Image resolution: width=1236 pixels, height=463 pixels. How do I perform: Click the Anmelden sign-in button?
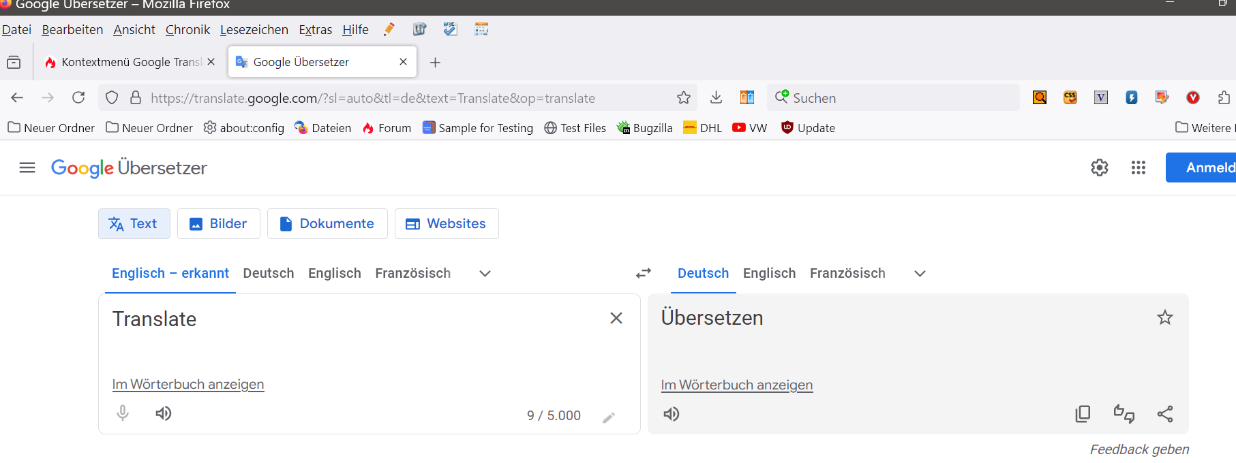pyautogui.click(x=1201, y=167)
